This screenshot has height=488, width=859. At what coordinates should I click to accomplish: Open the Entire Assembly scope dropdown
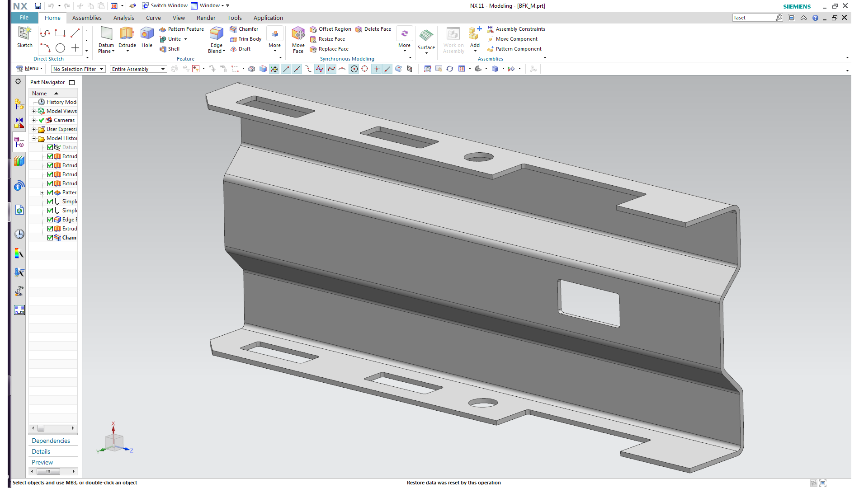[x=138, y=69]
